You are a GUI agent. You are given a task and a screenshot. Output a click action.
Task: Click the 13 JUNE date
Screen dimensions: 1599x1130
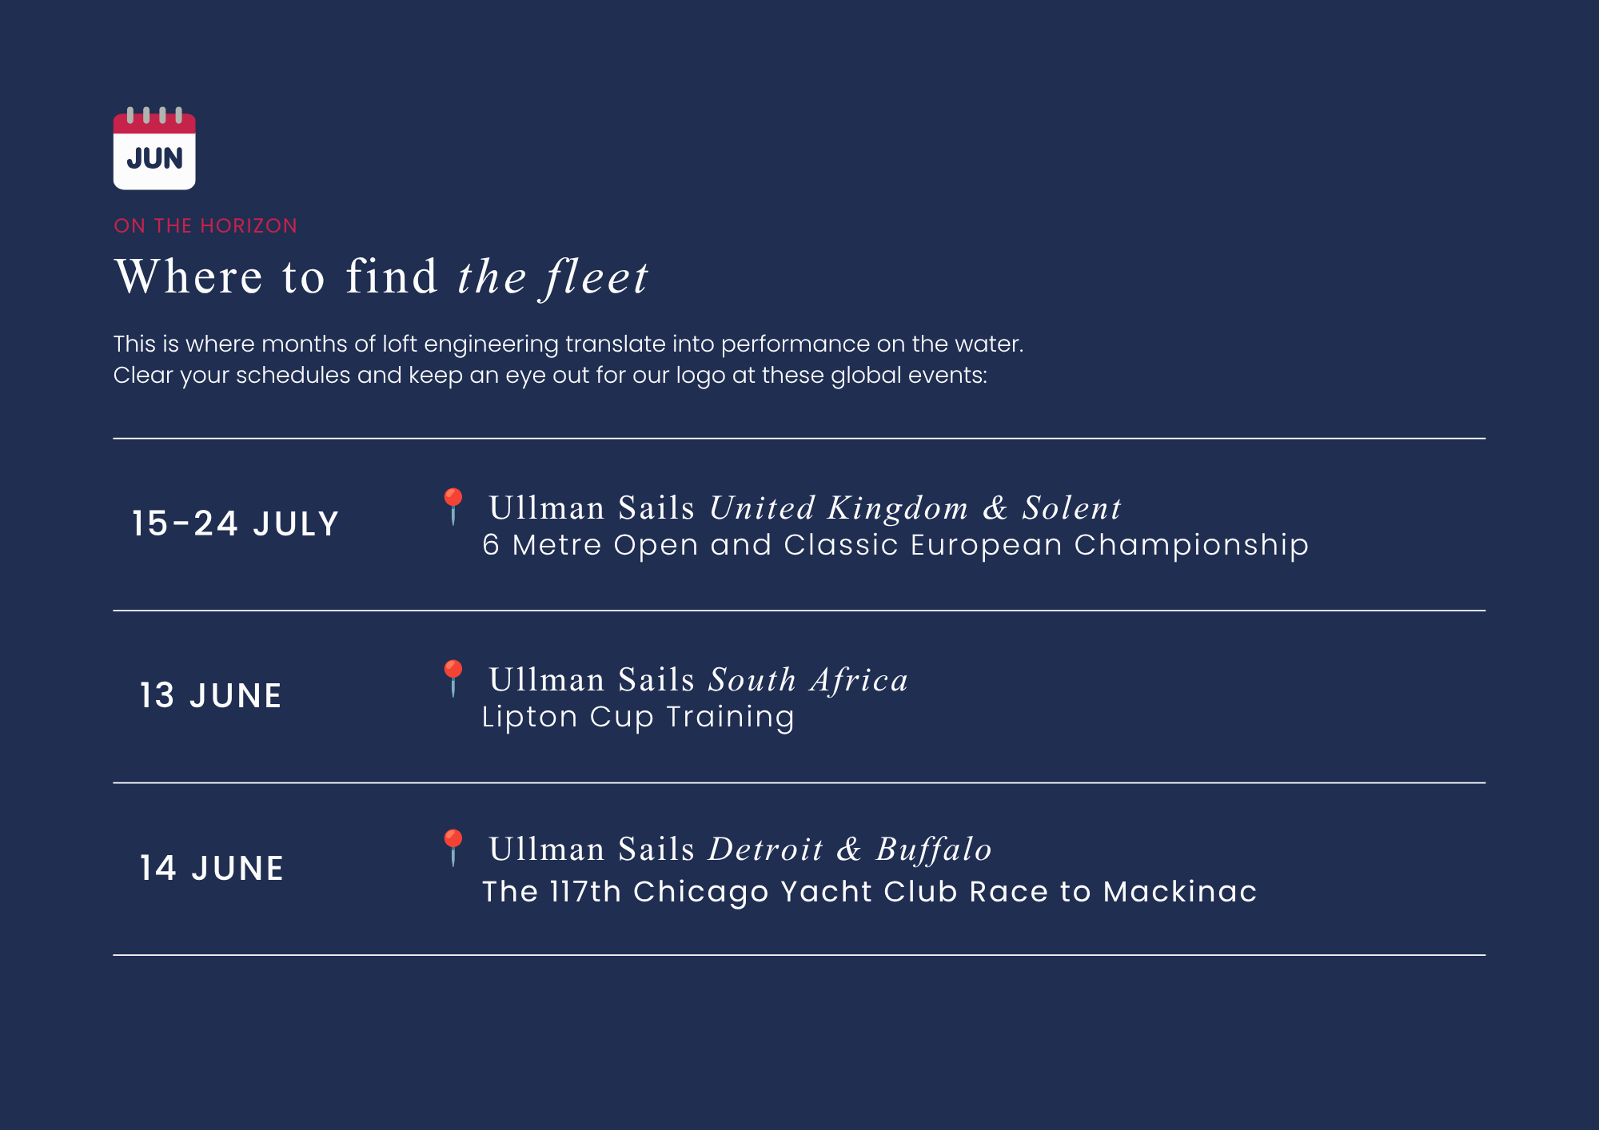pos(211,696)
